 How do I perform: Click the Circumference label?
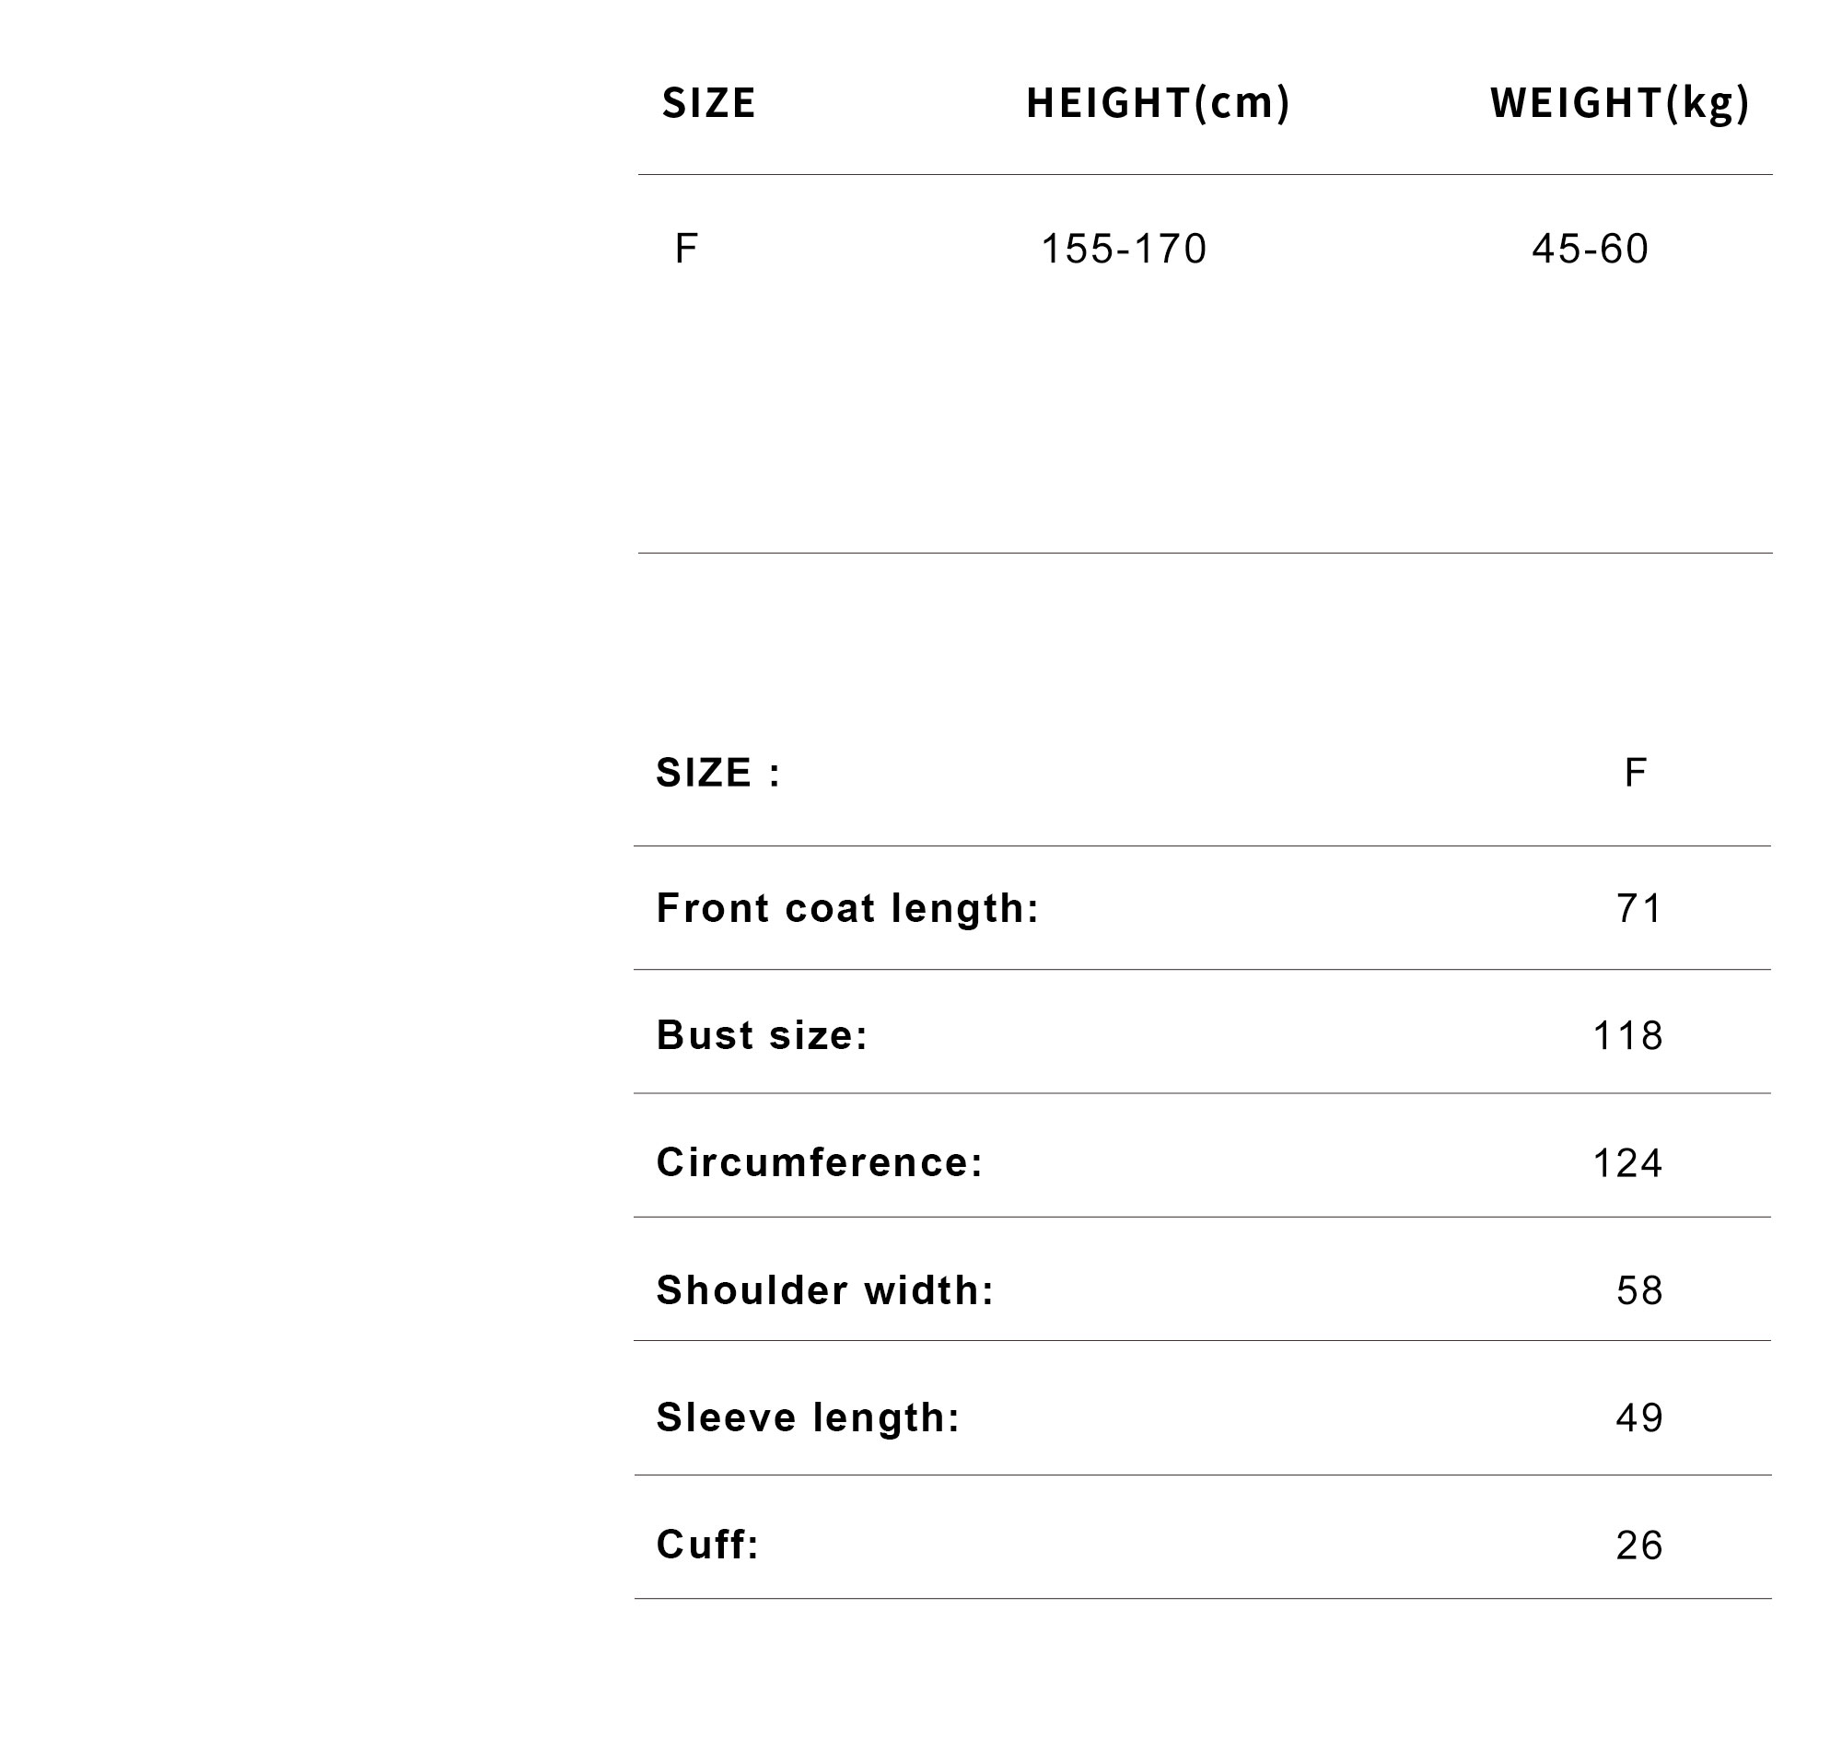[820, 1163]
